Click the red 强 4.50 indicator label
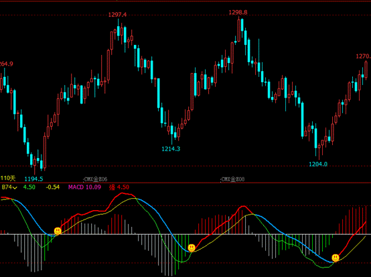Image resolution: width=371 pixels, height=277 pixels. (119, 187)
